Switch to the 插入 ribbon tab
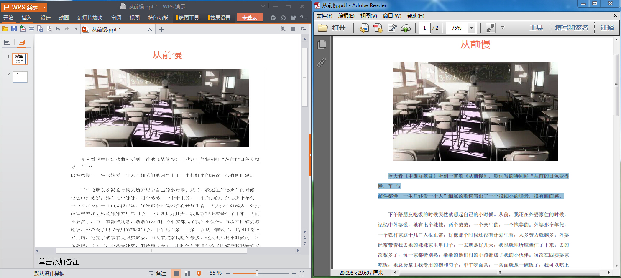621x278 pixels. point(27,18)
